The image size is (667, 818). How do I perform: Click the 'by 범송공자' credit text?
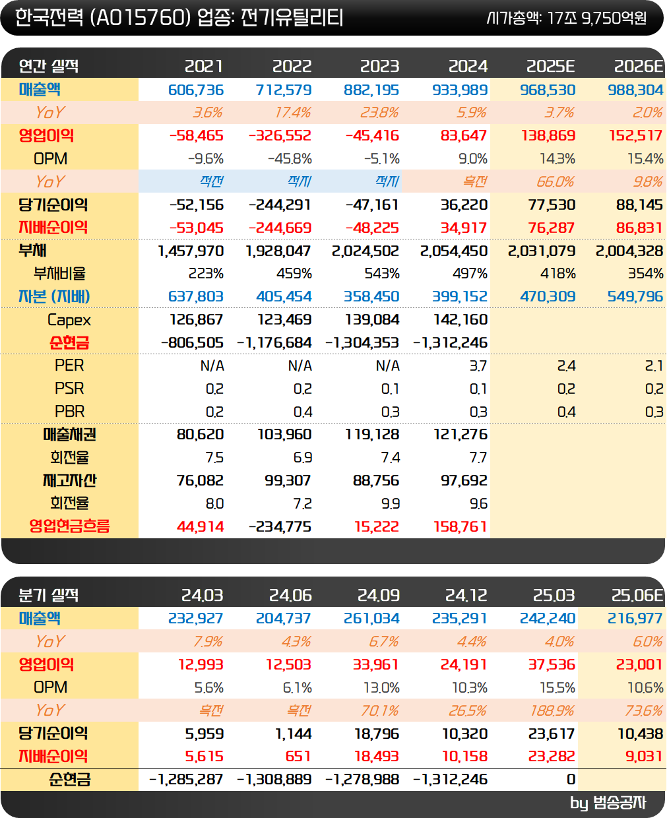coord(608,803)
